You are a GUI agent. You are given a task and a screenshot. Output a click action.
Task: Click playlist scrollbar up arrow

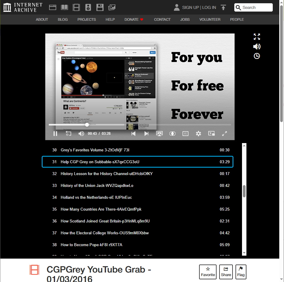244,145
